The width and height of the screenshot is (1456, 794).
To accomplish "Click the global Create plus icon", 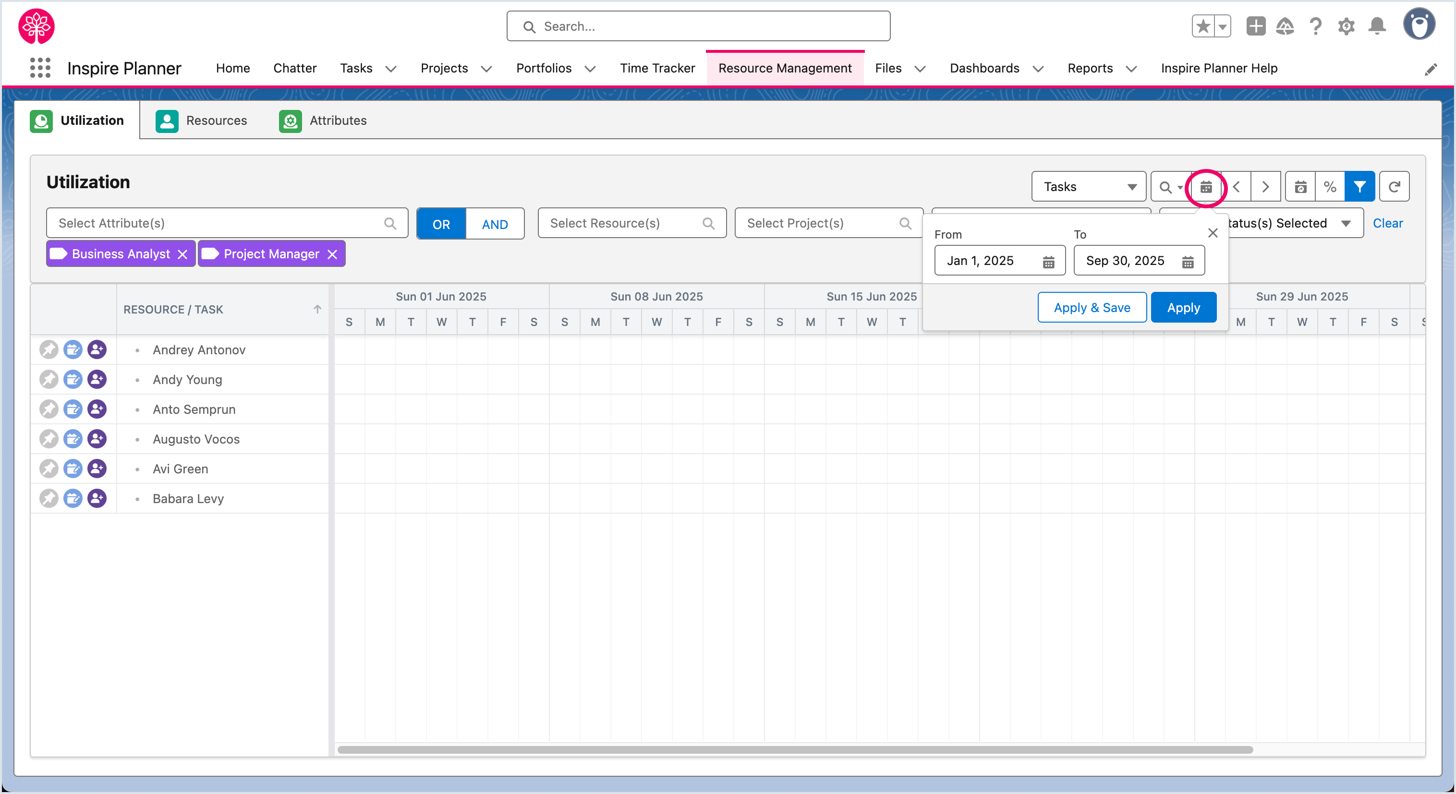I will tap(1255, 26).
